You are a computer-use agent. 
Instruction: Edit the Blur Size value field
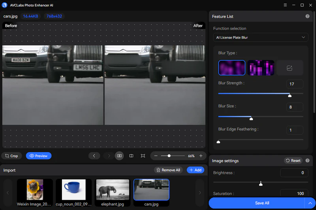295,107
